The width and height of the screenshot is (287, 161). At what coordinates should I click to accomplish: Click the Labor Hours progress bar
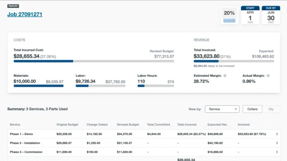(x=155, y=86)
